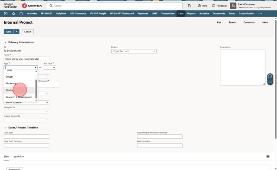Image resolution: width=277 pixels, height=170 pixels.
Task: Click the List link
Action: (219, 22)
